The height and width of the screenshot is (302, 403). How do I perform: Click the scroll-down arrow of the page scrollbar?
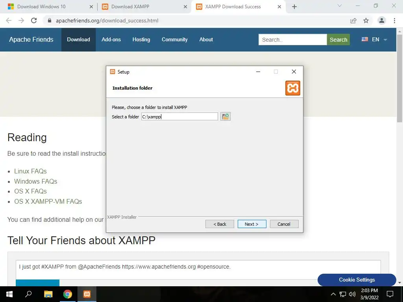tap(400, 282)
